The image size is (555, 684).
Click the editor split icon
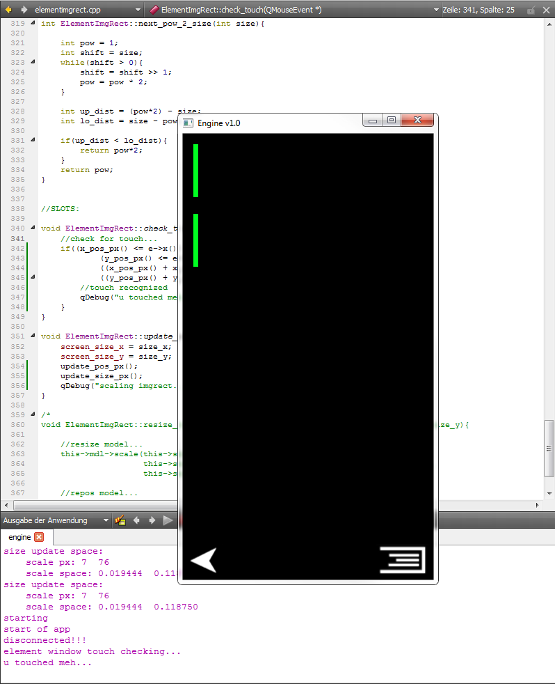pos(531,10)
